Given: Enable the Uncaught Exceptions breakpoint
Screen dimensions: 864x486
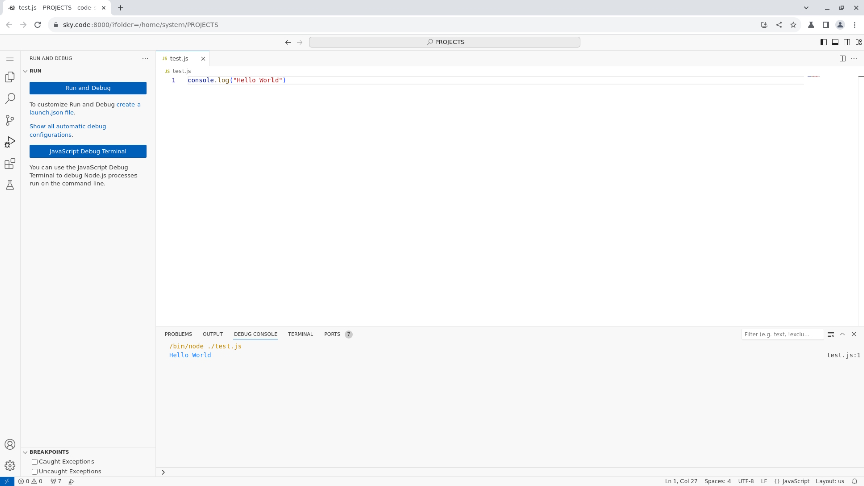Looking at the screenshot, I should point(34,471).
